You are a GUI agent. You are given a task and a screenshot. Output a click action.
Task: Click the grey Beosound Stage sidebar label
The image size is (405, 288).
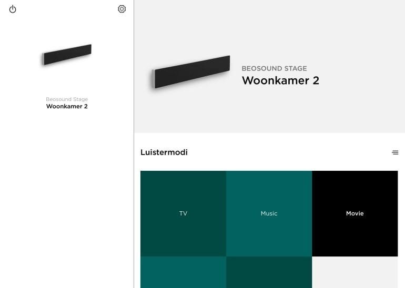tap(67, 99)
